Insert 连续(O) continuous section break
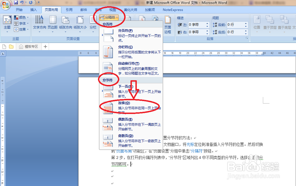296x186 pixels. click(131, 108)
